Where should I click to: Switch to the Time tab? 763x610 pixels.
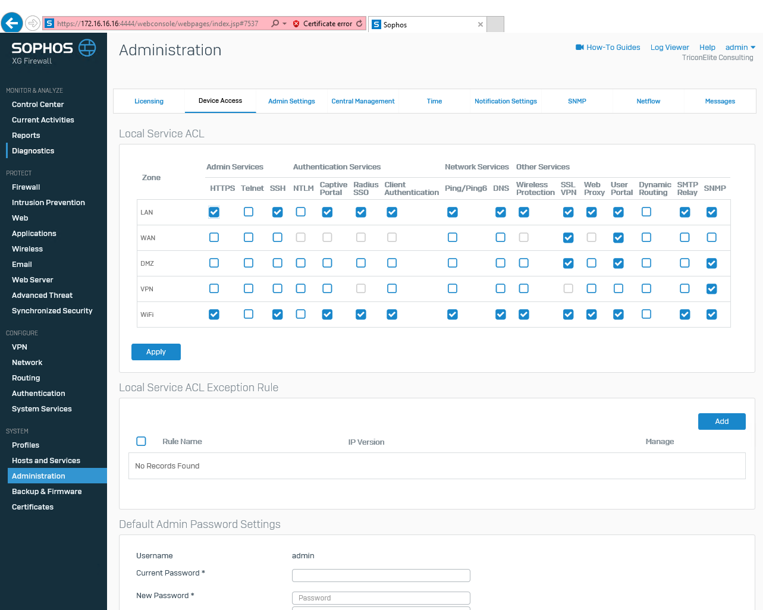[434, 101]
